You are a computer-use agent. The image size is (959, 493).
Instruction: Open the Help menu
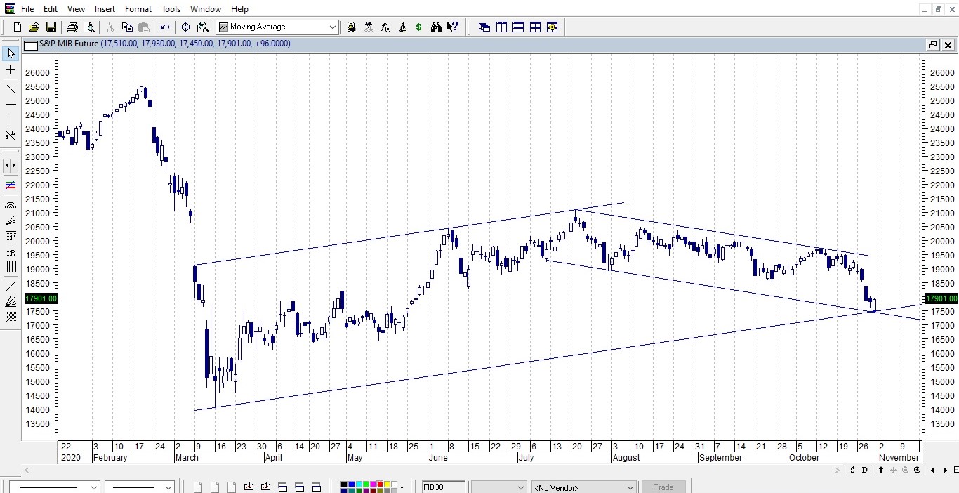239,9
